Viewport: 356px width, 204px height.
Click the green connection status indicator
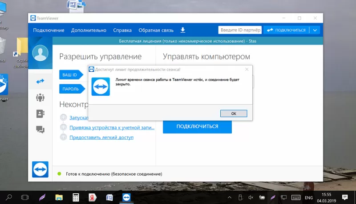[x=60, y=174]
